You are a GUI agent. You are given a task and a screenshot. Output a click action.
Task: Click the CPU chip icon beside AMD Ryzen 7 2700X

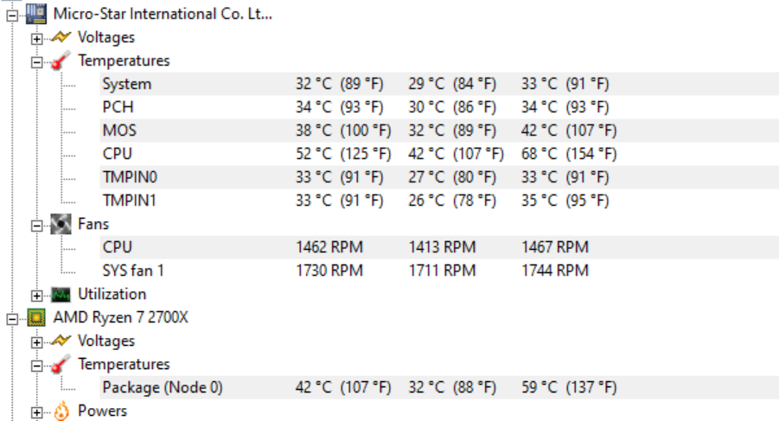coord(36,317)
